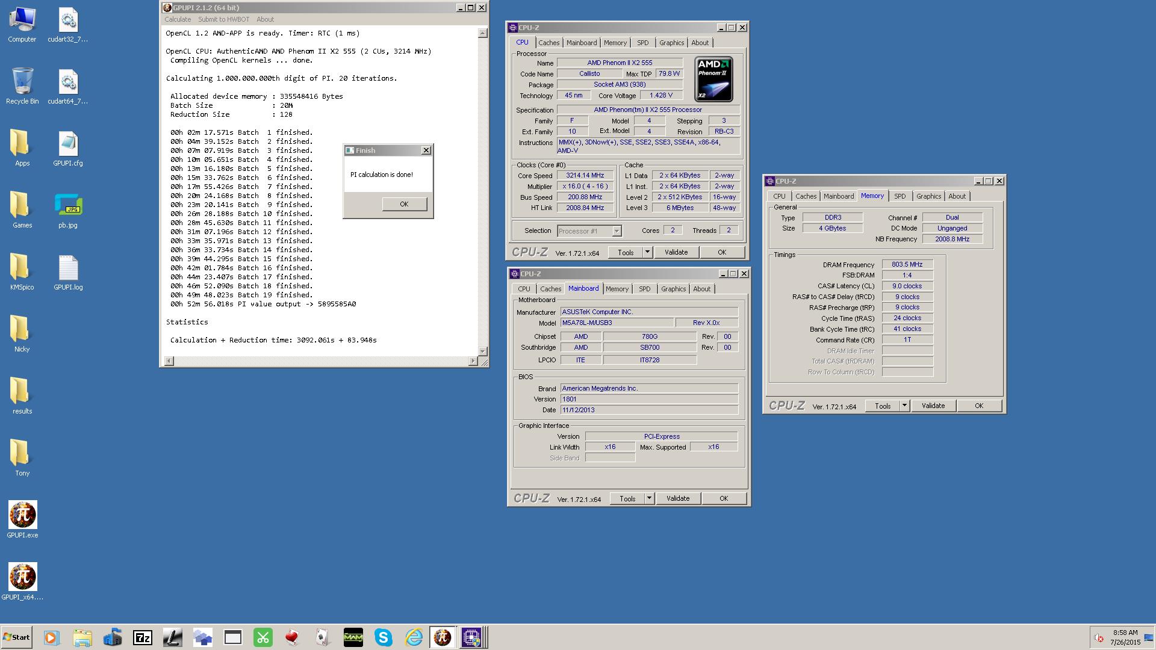Expand Tools arrow in CPU-Z DRAM timings window

[904, 406]
